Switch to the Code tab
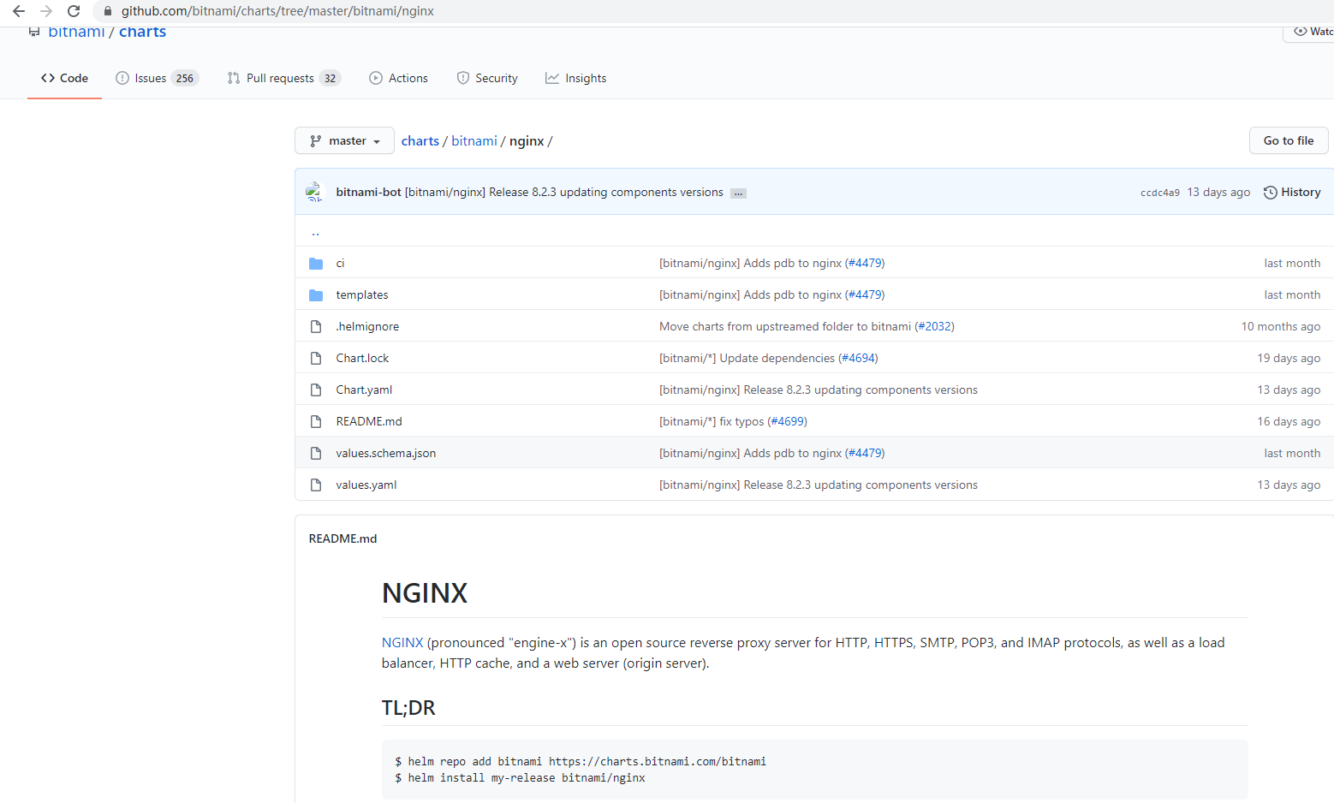The width and height of the screenshot is (1334, 803). [64, 78]
